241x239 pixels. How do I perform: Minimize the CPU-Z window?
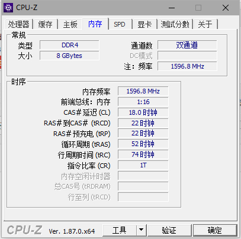(x=172, y=8)
